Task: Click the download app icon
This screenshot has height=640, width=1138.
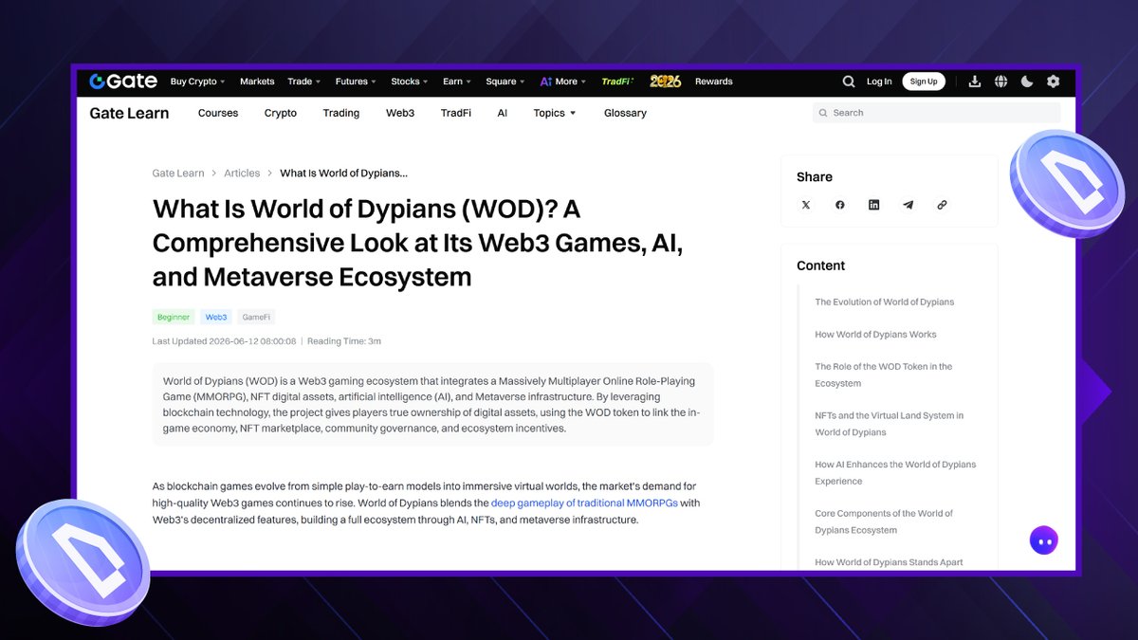Action: (x=974, y=82)
